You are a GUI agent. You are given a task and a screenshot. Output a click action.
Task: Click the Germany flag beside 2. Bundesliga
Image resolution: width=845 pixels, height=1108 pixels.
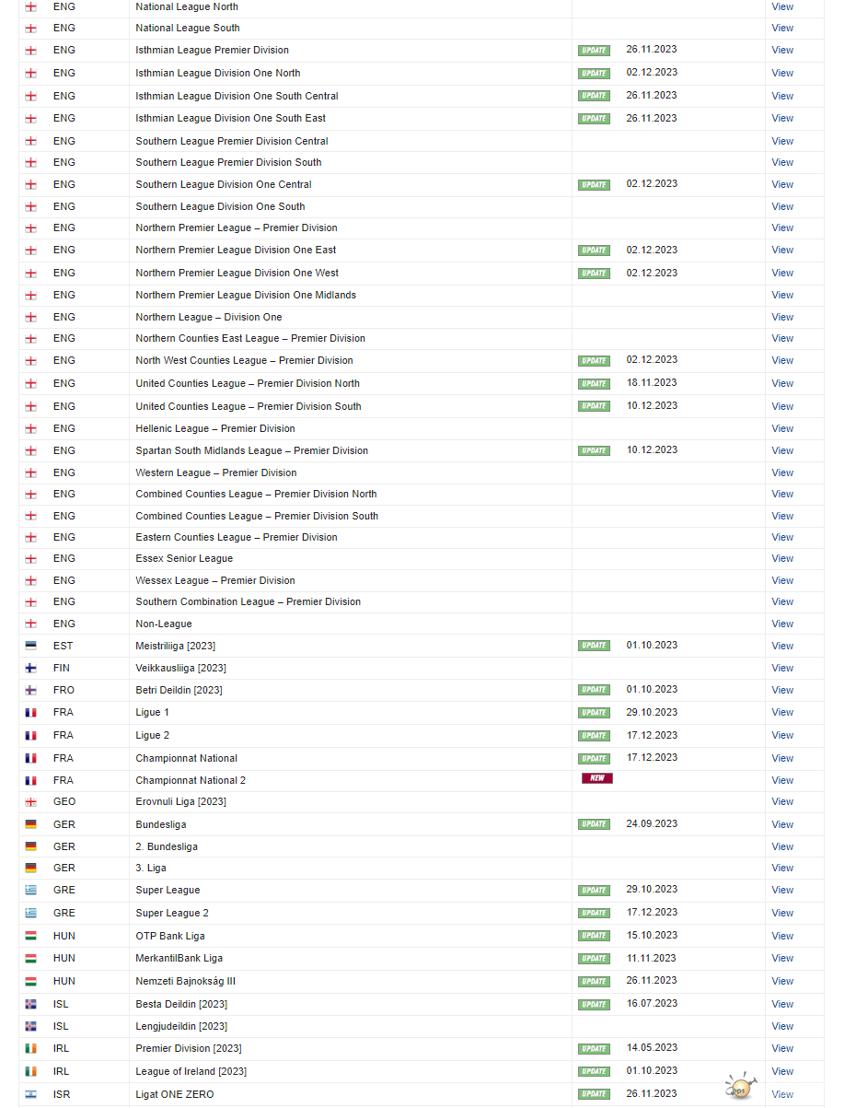click(31, 846)
